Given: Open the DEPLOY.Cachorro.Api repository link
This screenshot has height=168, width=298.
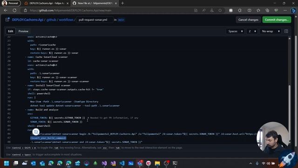Looking at the screenshot, I should [27, 20].
